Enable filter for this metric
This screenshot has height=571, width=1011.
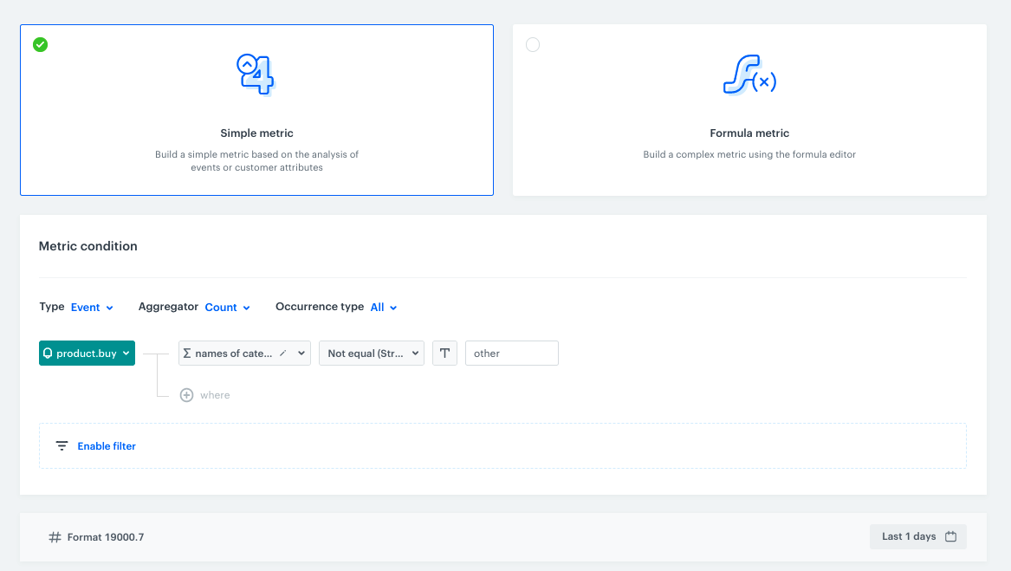tap(106, 445)
